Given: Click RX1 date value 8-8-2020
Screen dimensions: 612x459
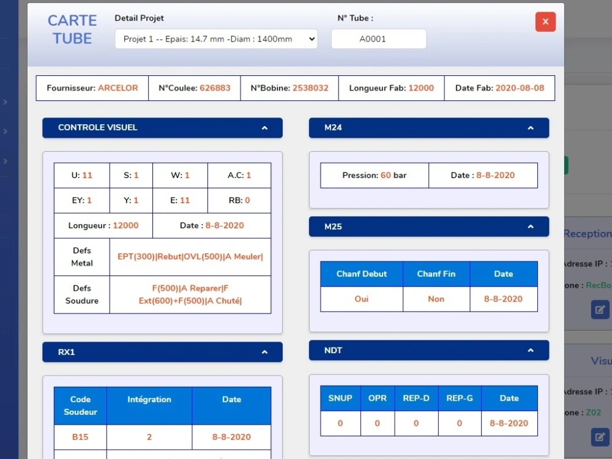Looking at the screenshot, I should pyautogui.click(x=231, y=437).
